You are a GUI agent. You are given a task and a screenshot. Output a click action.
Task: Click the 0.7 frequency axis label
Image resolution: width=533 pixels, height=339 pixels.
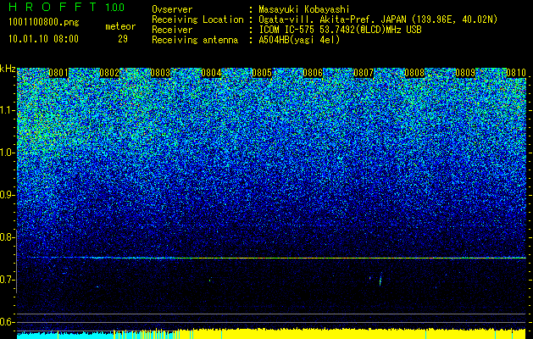(x=7, y=280)
